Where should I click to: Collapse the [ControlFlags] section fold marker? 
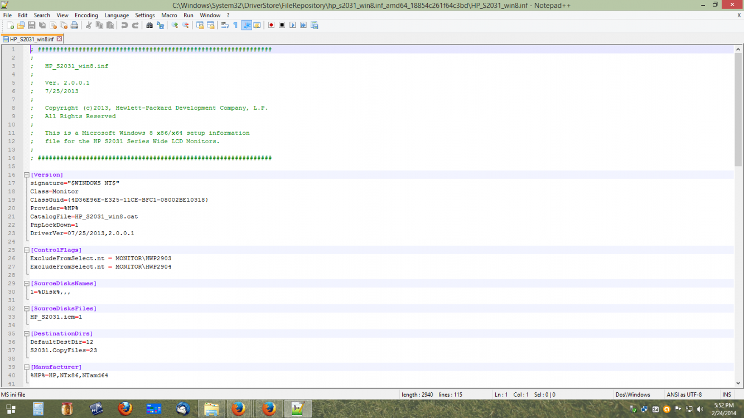click(26, 250)
